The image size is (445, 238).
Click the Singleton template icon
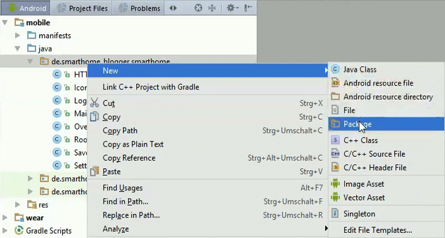[335, 214]
